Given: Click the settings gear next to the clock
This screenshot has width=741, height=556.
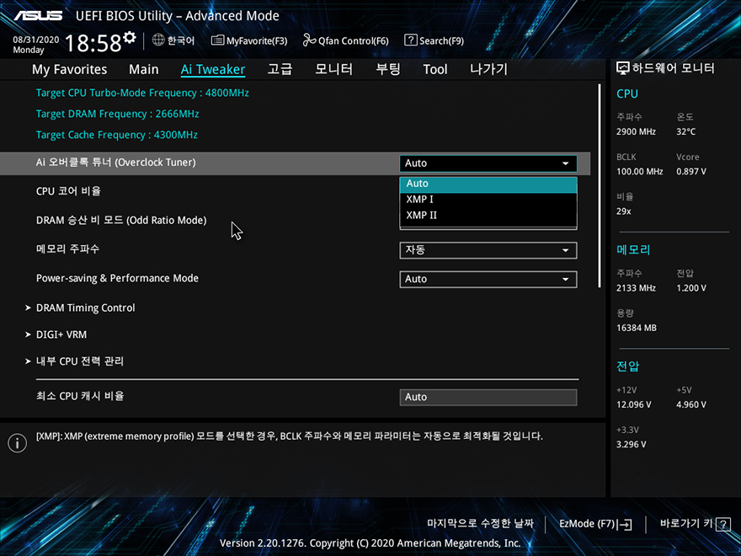Looking at the screenshot, I should point(130,37).
